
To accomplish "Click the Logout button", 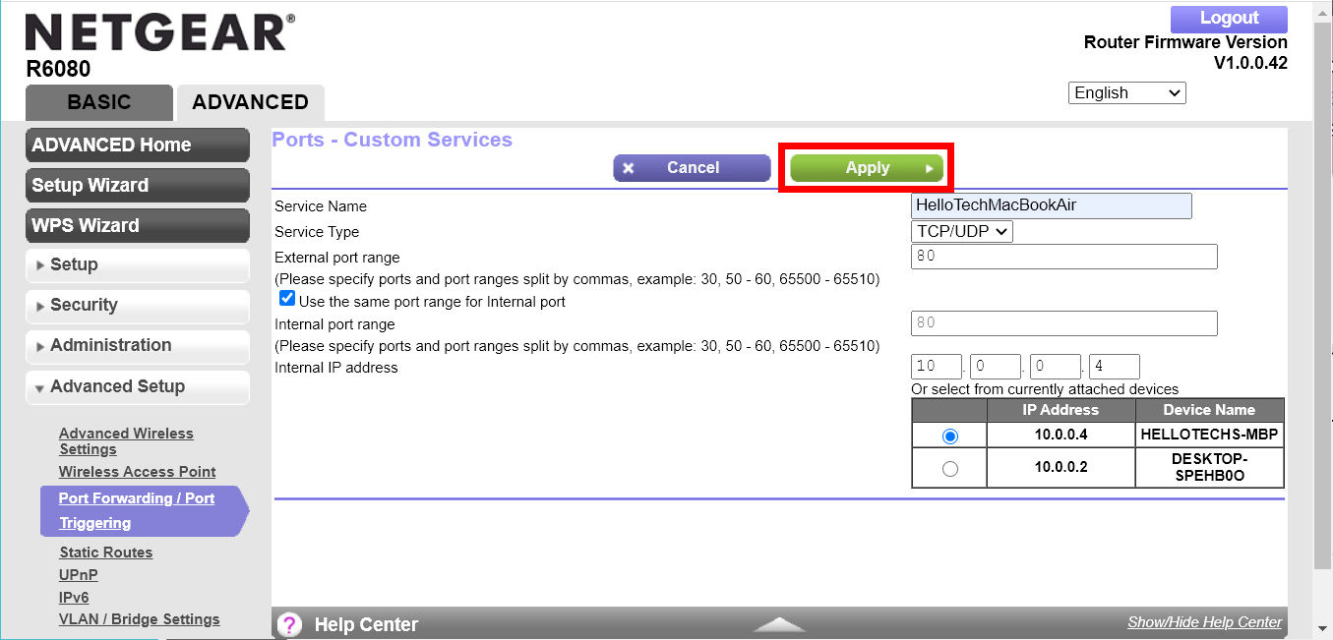I will point(1229,19).
